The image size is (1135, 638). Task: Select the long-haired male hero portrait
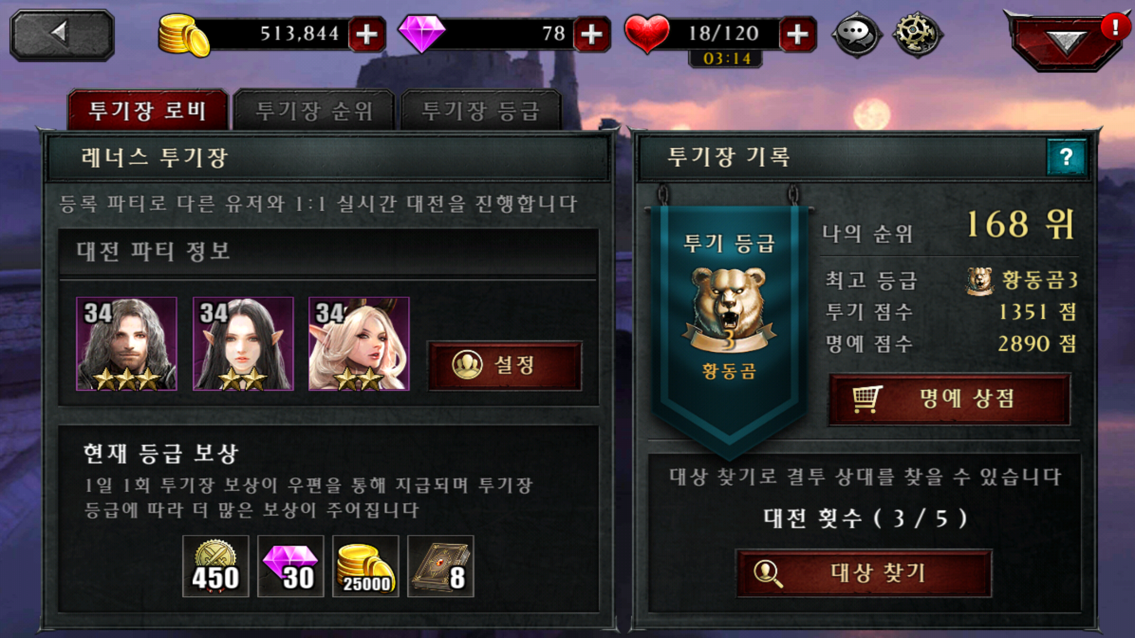pos(127,344)
